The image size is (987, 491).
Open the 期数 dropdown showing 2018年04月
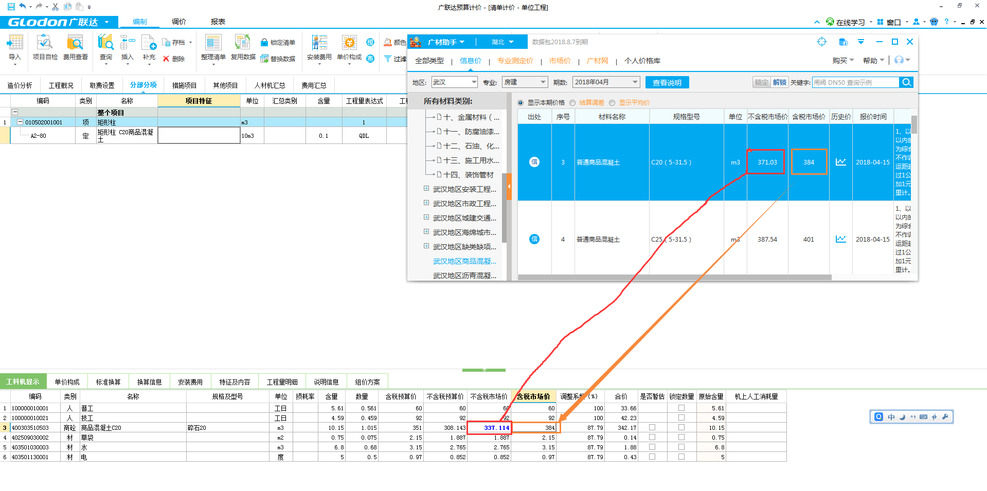point(606,82)
